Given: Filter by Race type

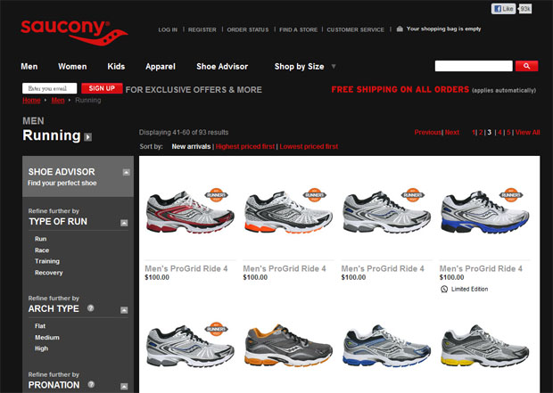Looking at the screenshot, I should click(x=42, y=250).
